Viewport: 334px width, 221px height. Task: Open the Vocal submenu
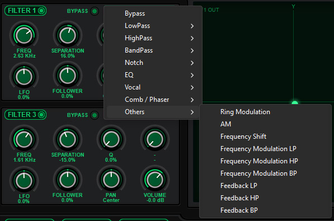[x=153, y=87]
